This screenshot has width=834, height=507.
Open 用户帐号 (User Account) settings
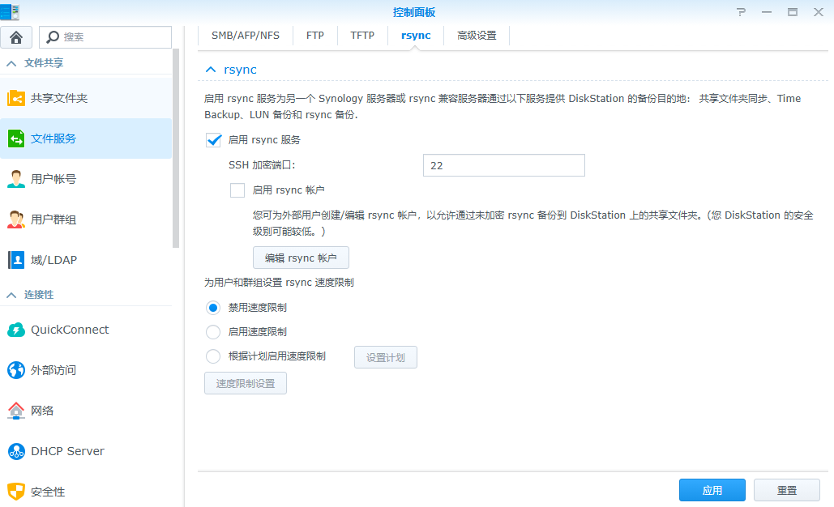(61, 178)
